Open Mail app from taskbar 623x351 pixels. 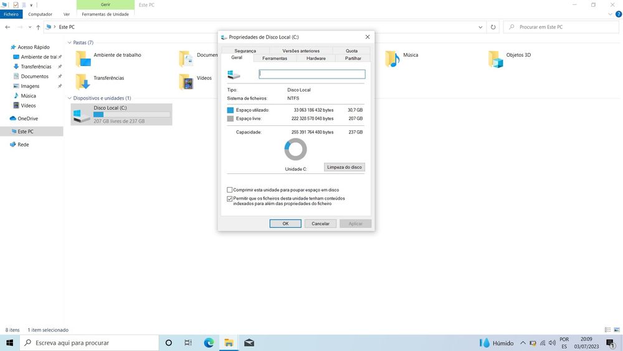tap(249, 343)
